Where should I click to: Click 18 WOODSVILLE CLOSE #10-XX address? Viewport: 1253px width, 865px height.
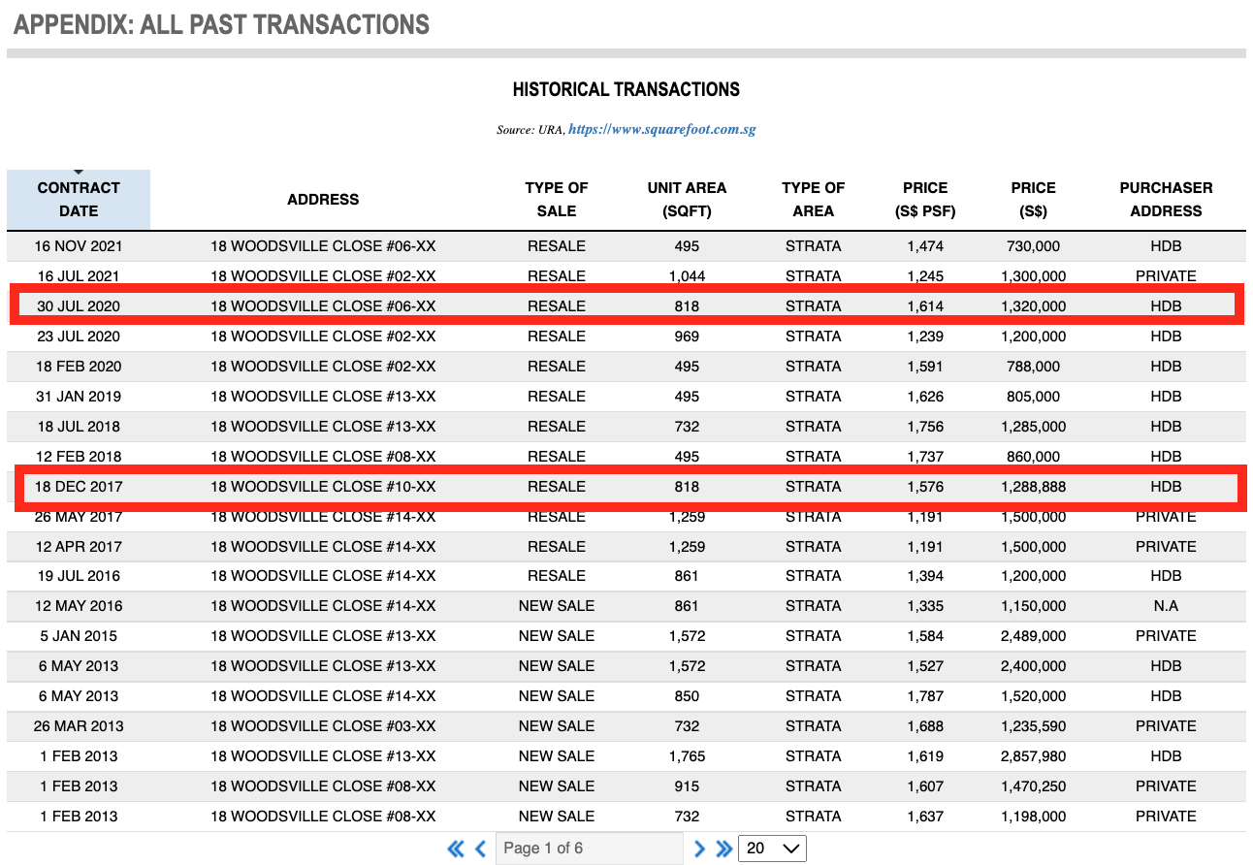point(323,487)
